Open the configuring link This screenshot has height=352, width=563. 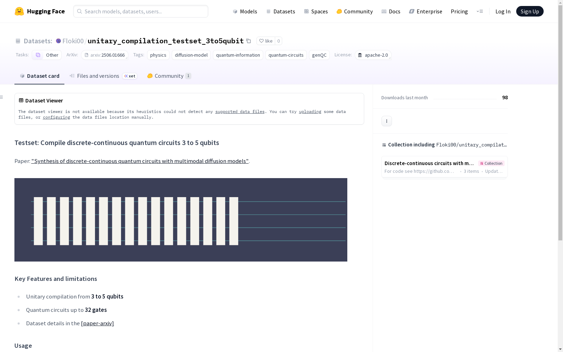56,117
